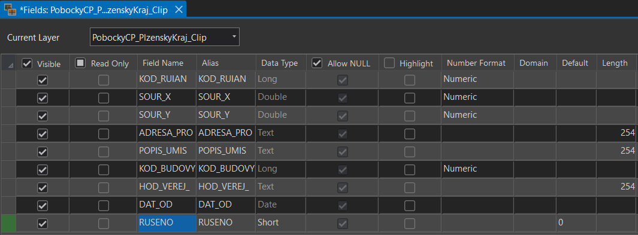Screen dimensions: 638x235
Task: Uncheck Visible for ADRESA_PRO row
Action: tap(43, 134)
